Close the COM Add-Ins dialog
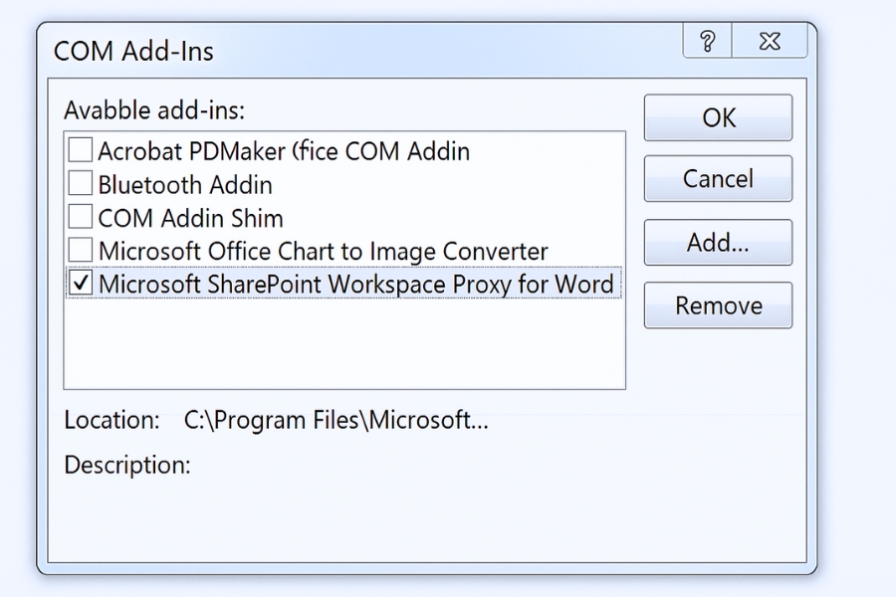Screen dimensions: 896x597 tap(770, 42)
